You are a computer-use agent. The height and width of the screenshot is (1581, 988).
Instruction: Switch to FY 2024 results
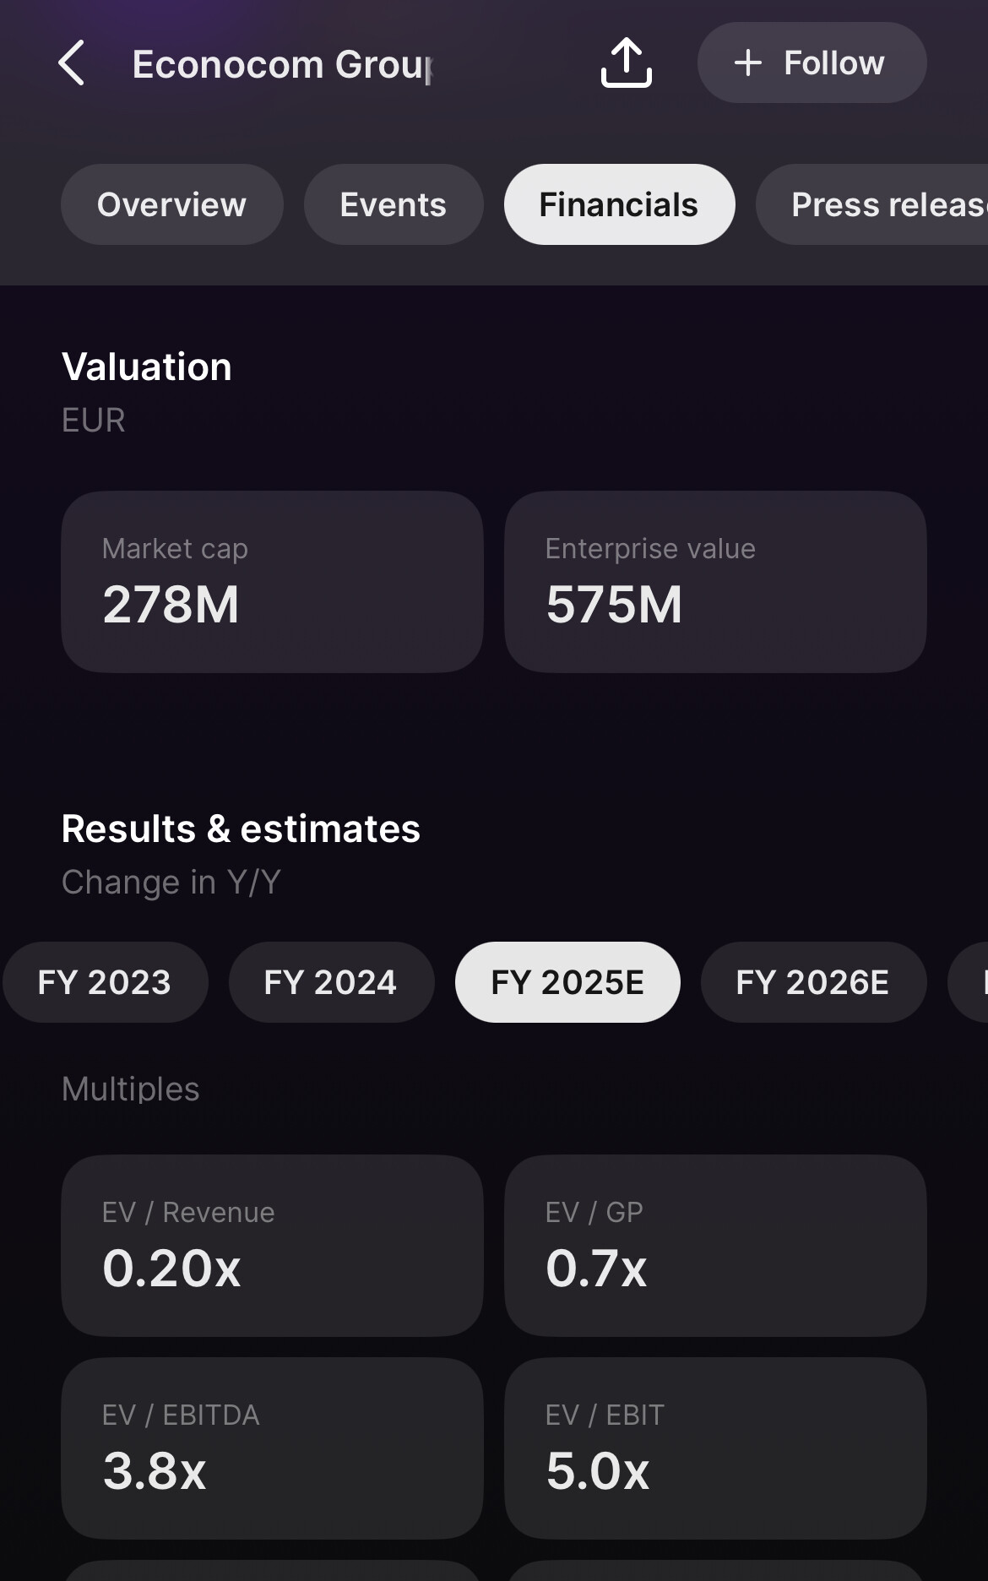[x=331, y=982]
